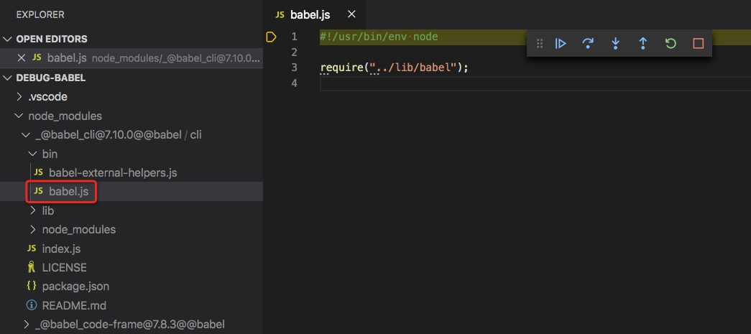Click line number 2 in gutter

tap(294, 52)
